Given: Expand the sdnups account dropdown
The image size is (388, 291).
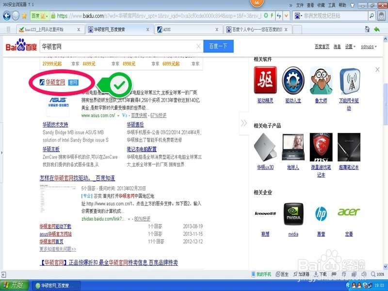Looking at the screenshot, I should 369,47.
